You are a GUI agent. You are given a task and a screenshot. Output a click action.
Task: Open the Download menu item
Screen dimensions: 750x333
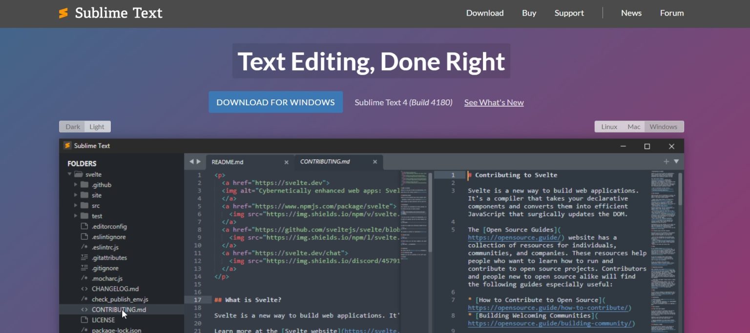click(484, 13)
